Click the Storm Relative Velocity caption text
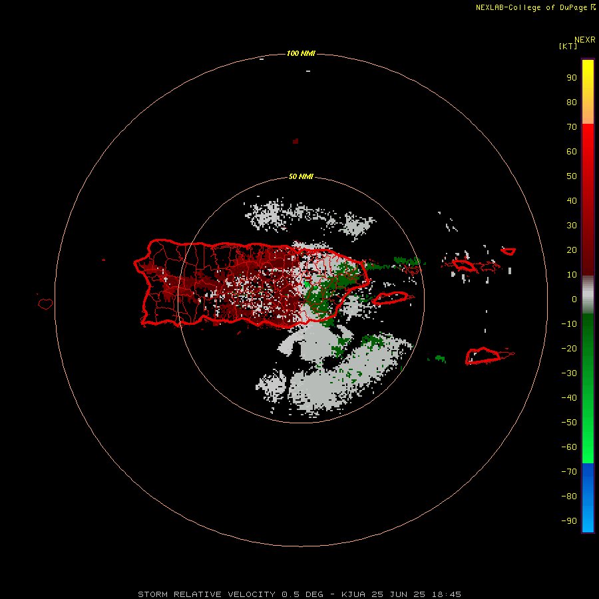The width and height of the screenshot is (599, 599). (x=299, y=594)
